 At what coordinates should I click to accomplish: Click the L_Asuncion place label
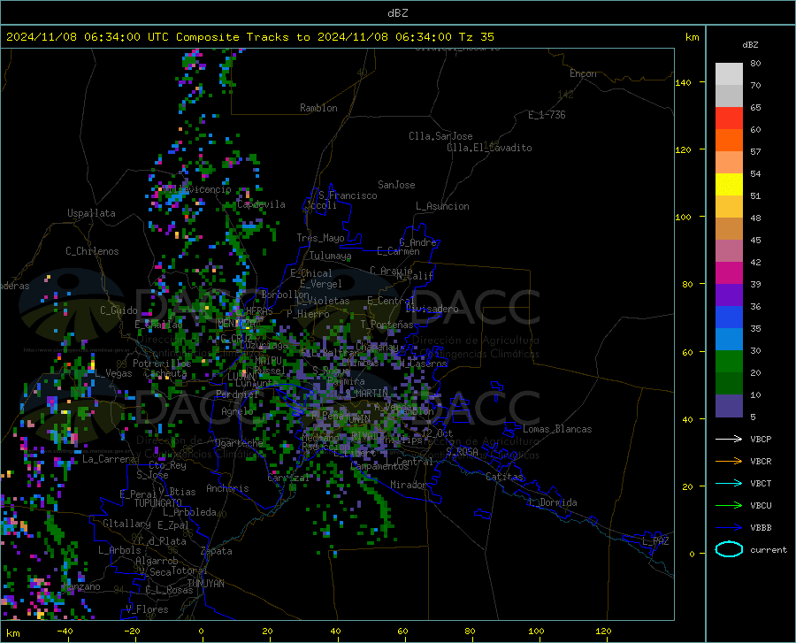(x=442, y=206)
